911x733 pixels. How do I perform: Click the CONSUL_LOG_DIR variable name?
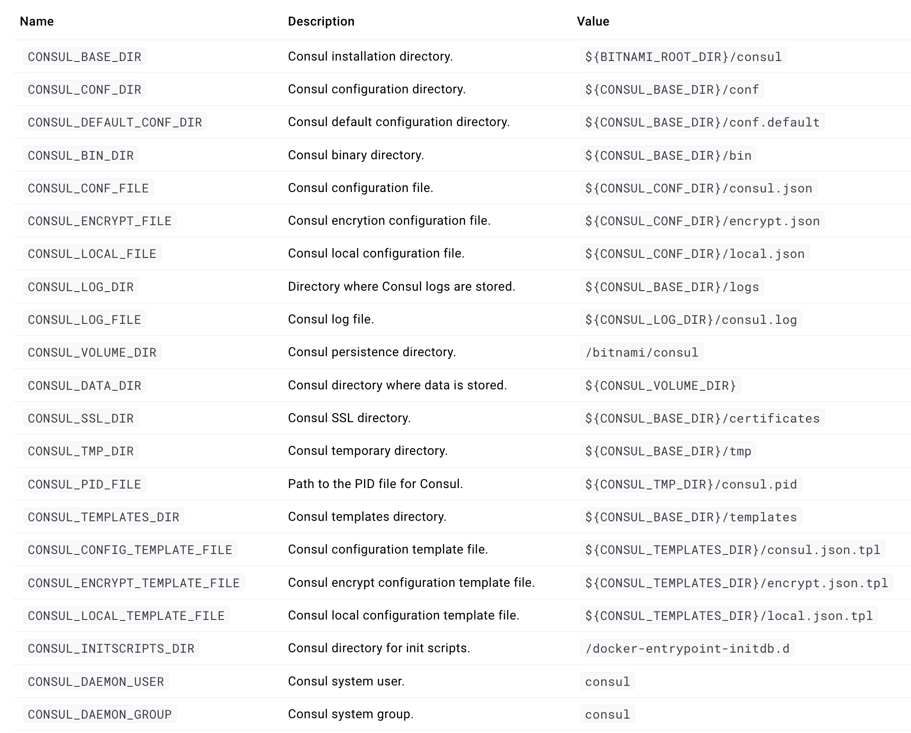pyautogui.click(x=81, y=287)
